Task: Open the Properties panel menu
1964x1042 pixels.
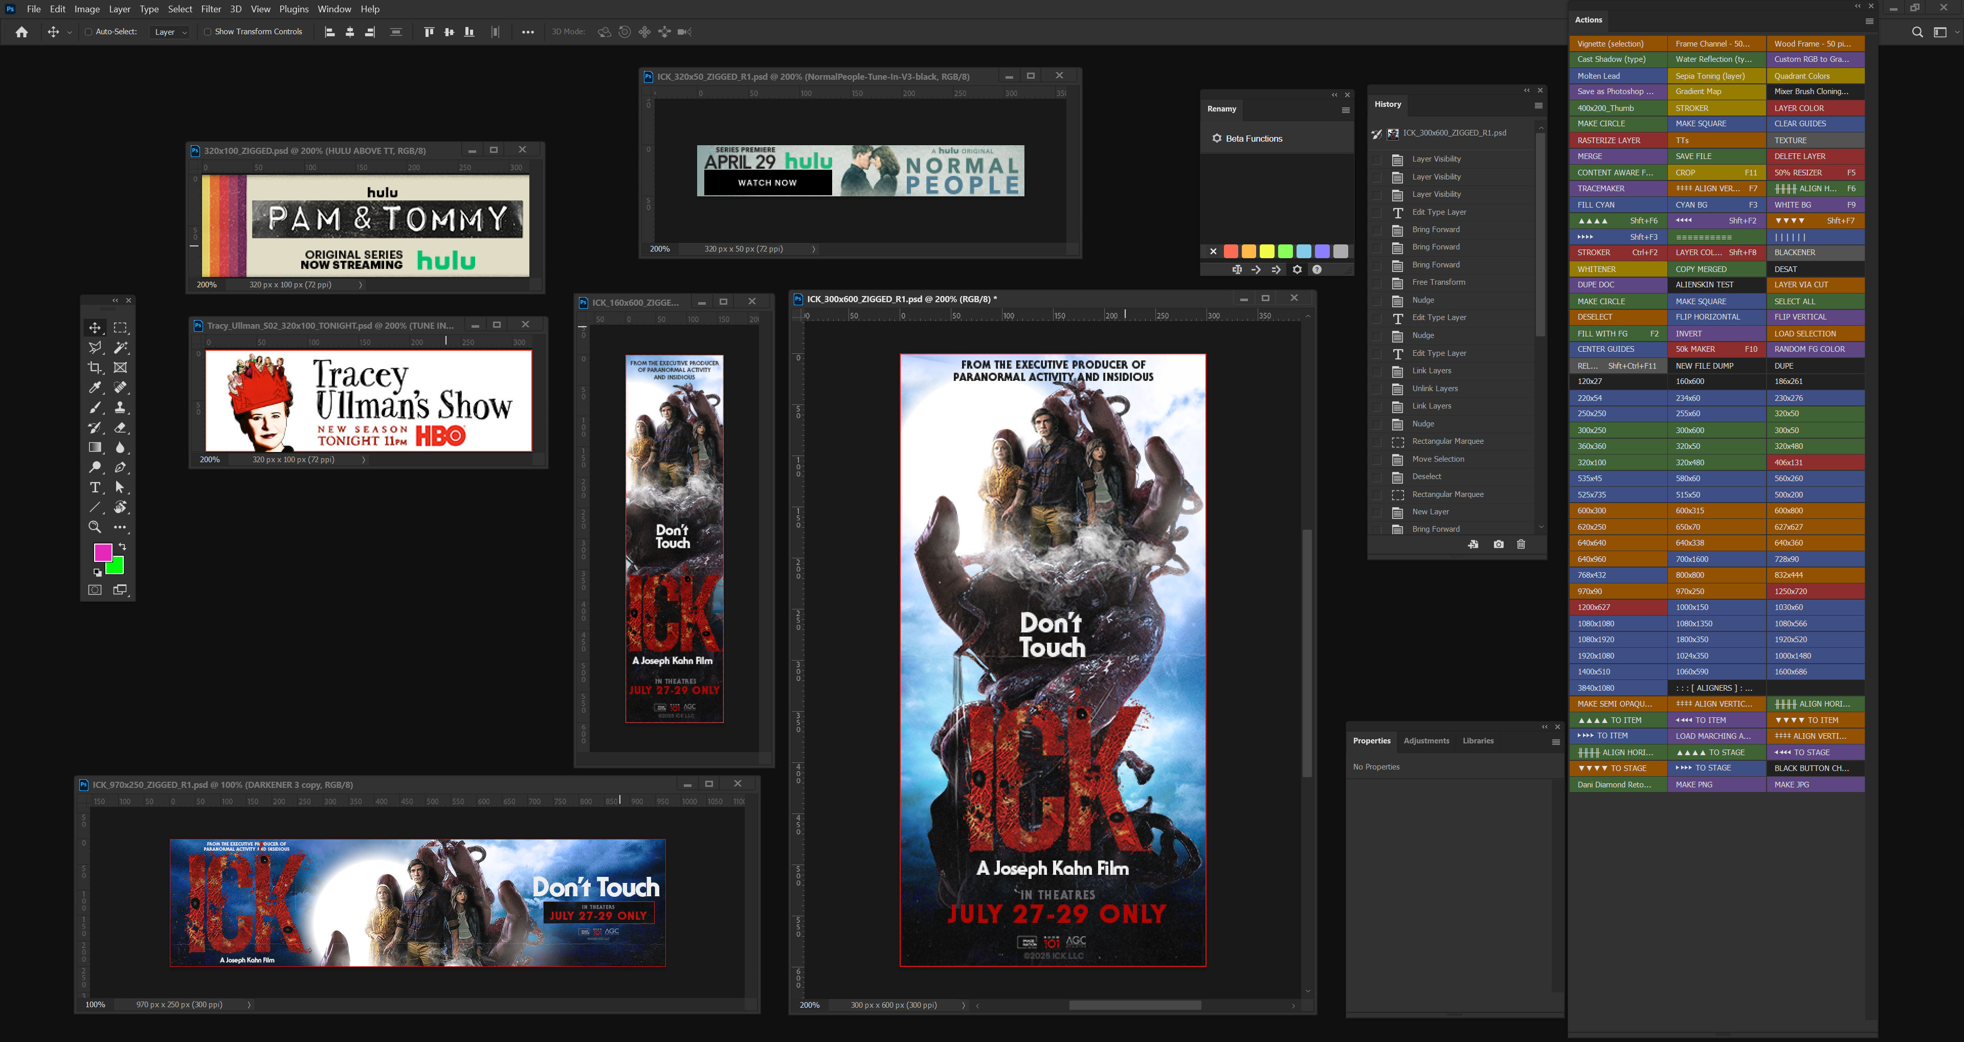Action: (x=1556, y=742)
